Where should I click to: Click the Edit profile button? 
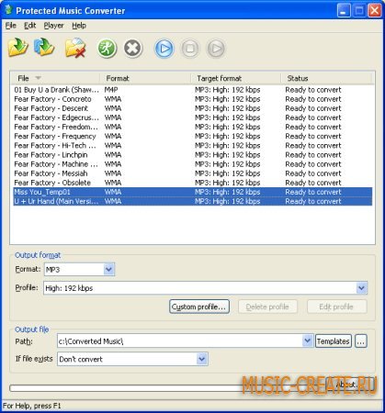(336, 307)
